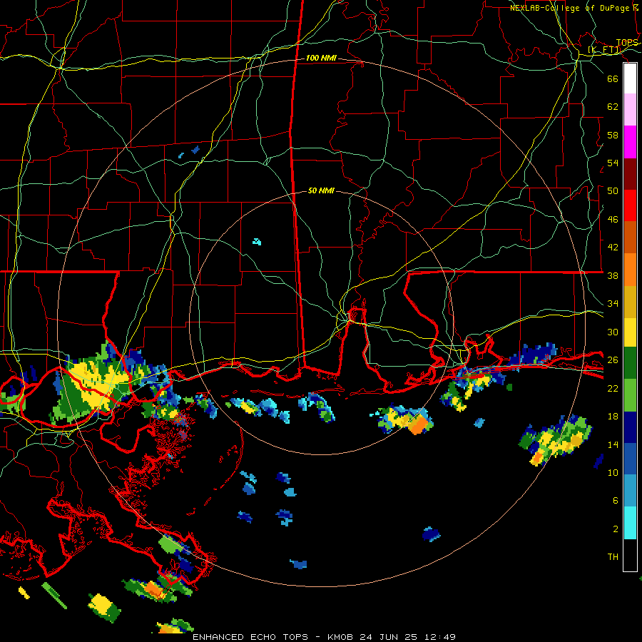Image resolution: width=642 pixels, height=642 pixels.
Task: Click the black TH swatch in the legend
Action: 630,555
